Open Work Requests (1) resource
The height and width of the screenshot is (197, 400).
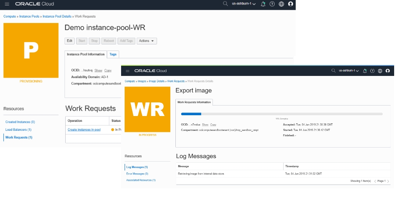pos(19,137)
